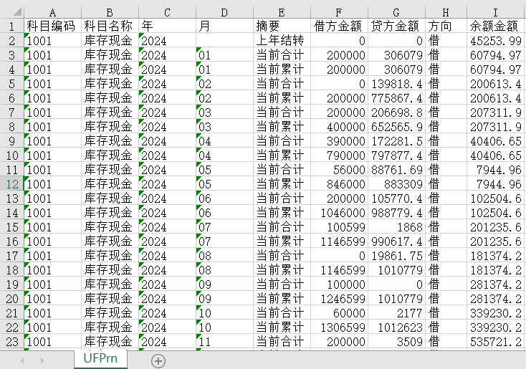The height and width of the screenshot is (369, 526).
Task: Click the 摘要 header cell
Action: [x=282, y=26]
